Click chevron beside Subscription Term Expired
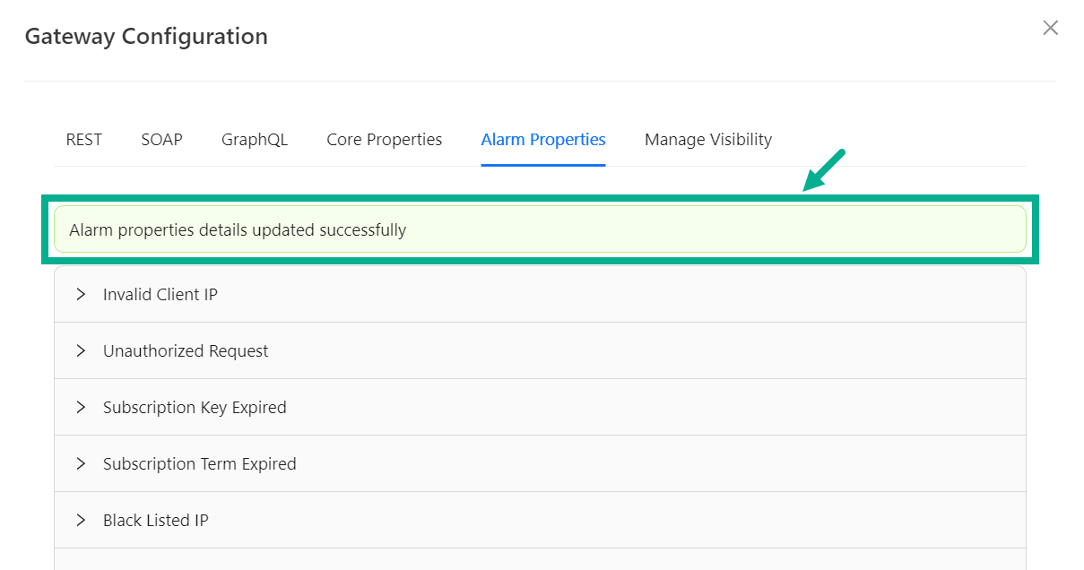 pyautogui.click(x=81, y=463)
